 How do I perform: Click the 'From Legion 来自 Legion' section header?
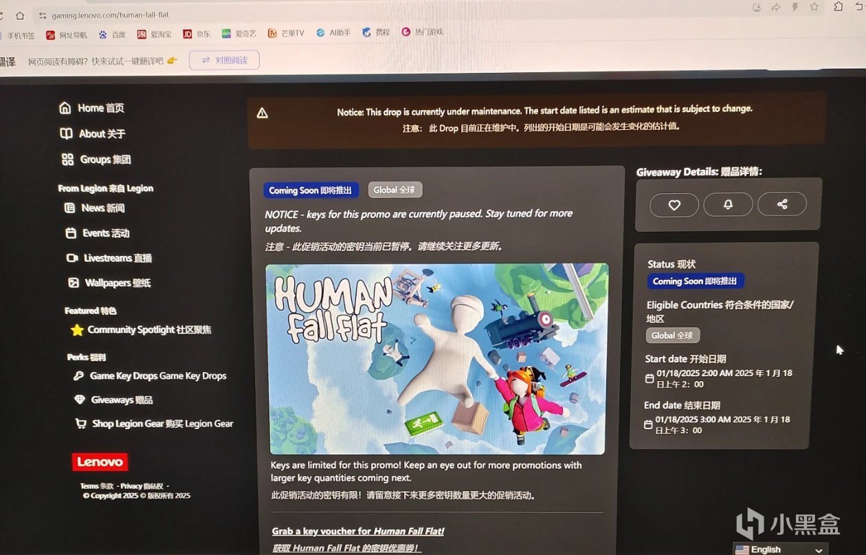106,188
